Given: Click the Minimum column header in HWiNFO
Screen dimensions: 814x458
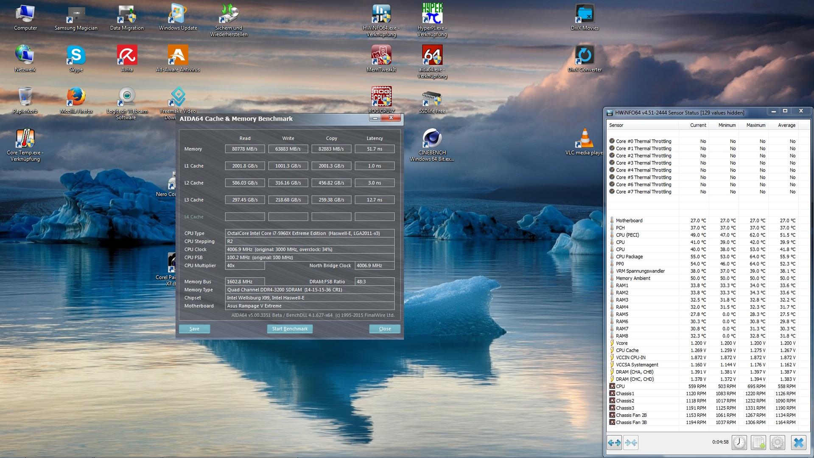Looking at the screenshot, I should pyautogui.click(x=723, y=125).
